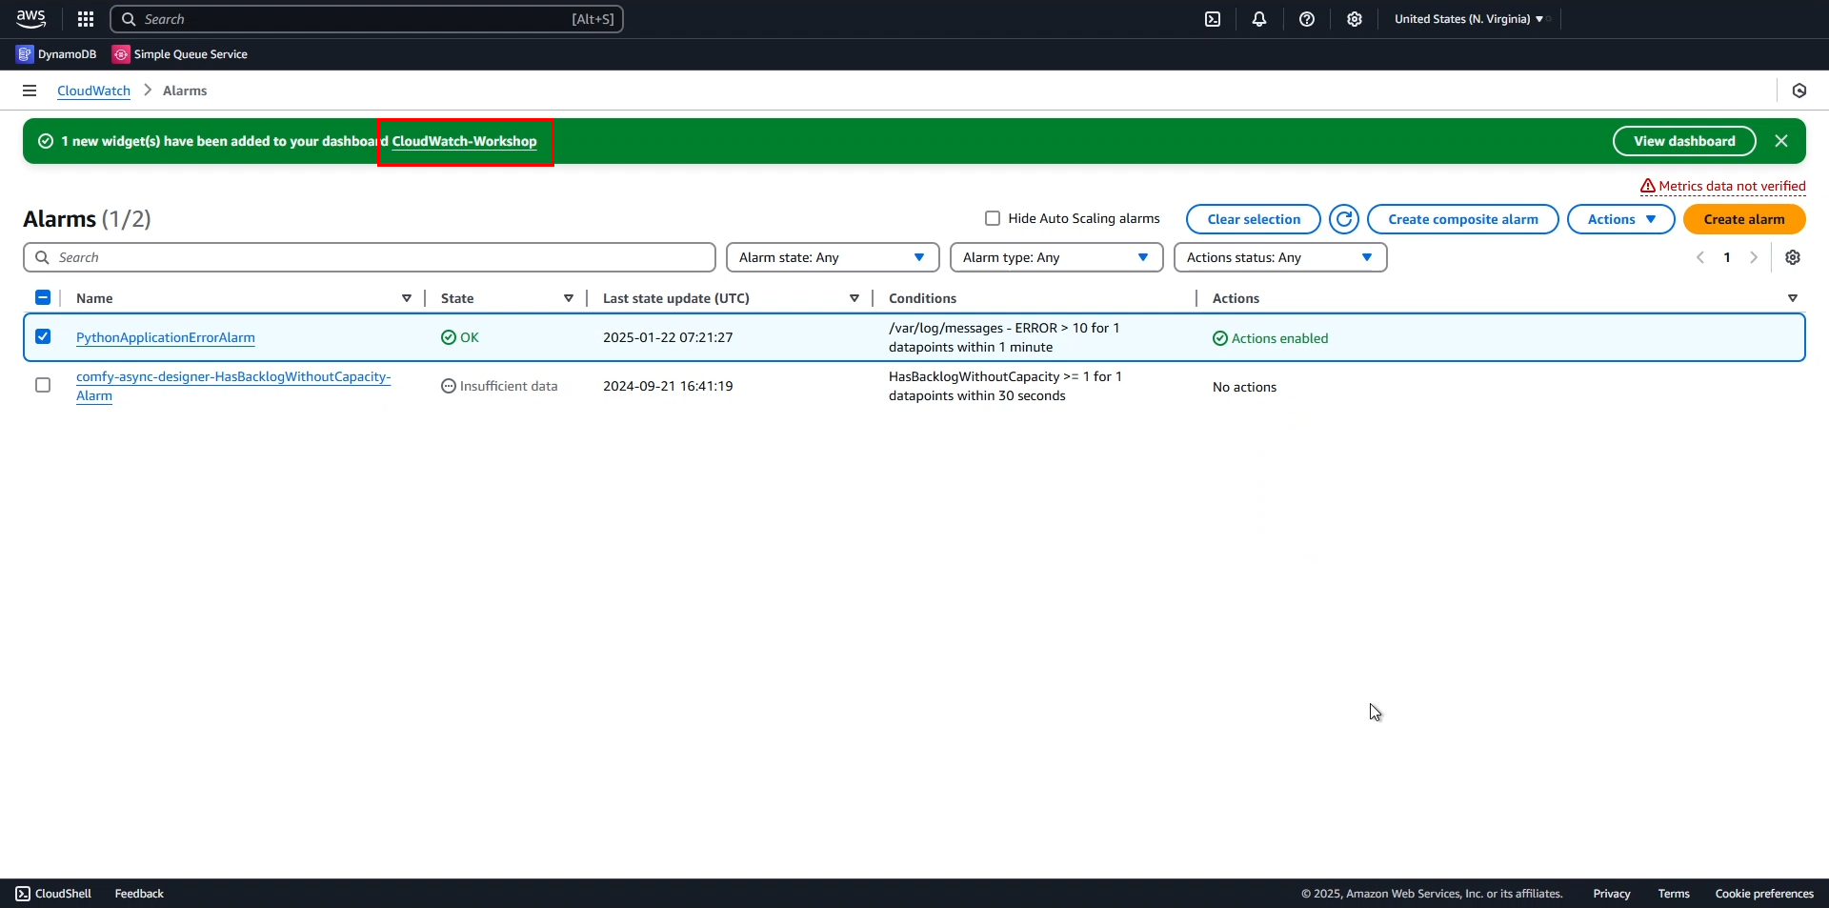Open alarms table preferences gear

pos(1793,257)
